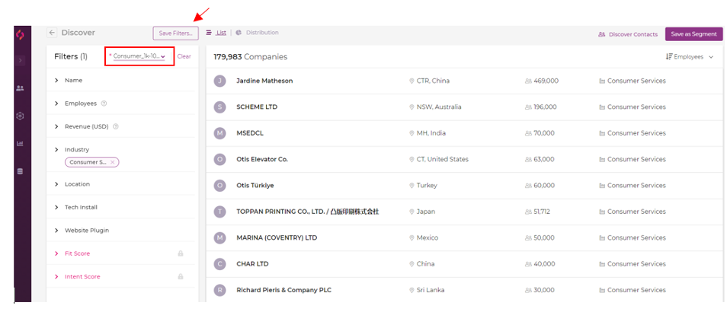The width and height of the screenshot is (727, 309).
Task: Click the Discover page title
Action: [78, 33]
